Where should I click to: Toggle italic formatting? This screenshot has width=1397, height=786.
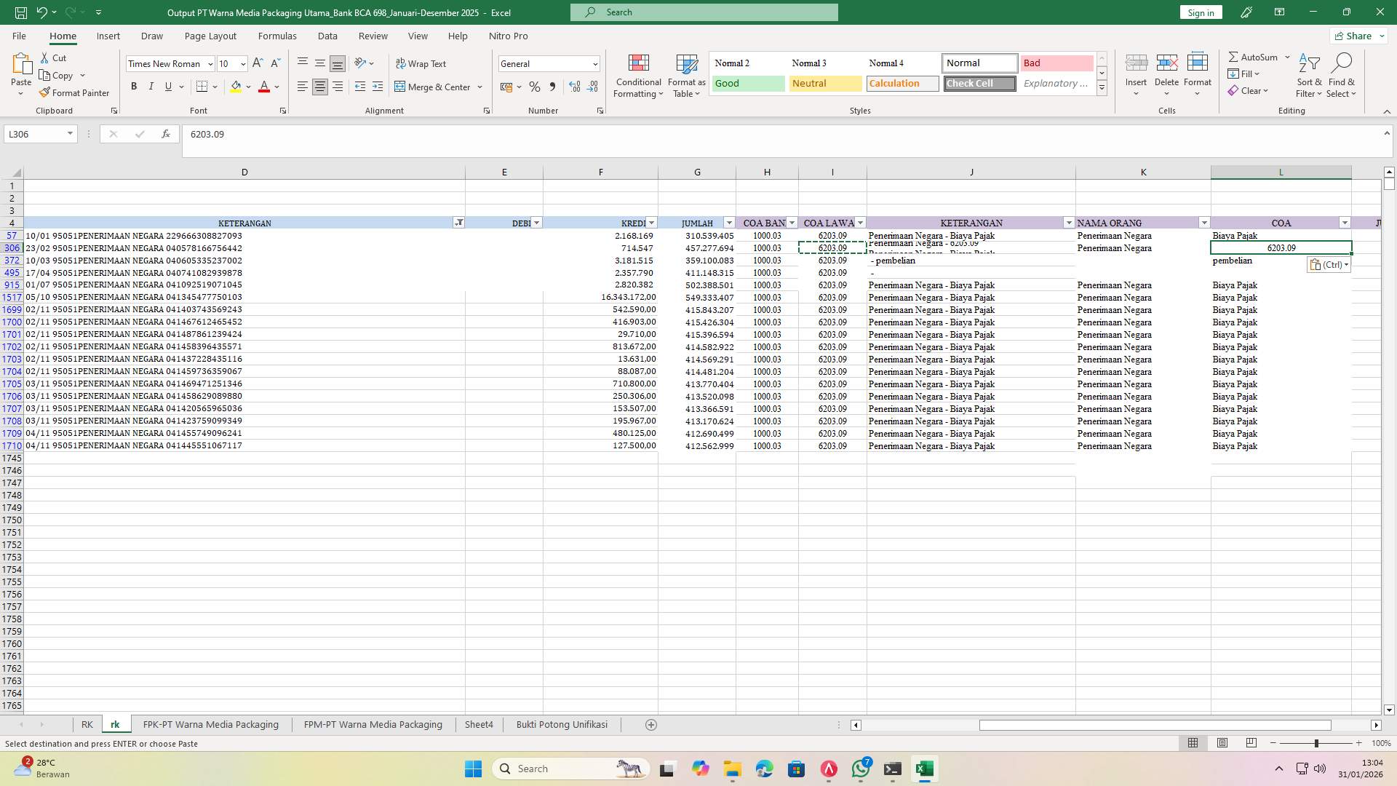(x=151, y=86)
